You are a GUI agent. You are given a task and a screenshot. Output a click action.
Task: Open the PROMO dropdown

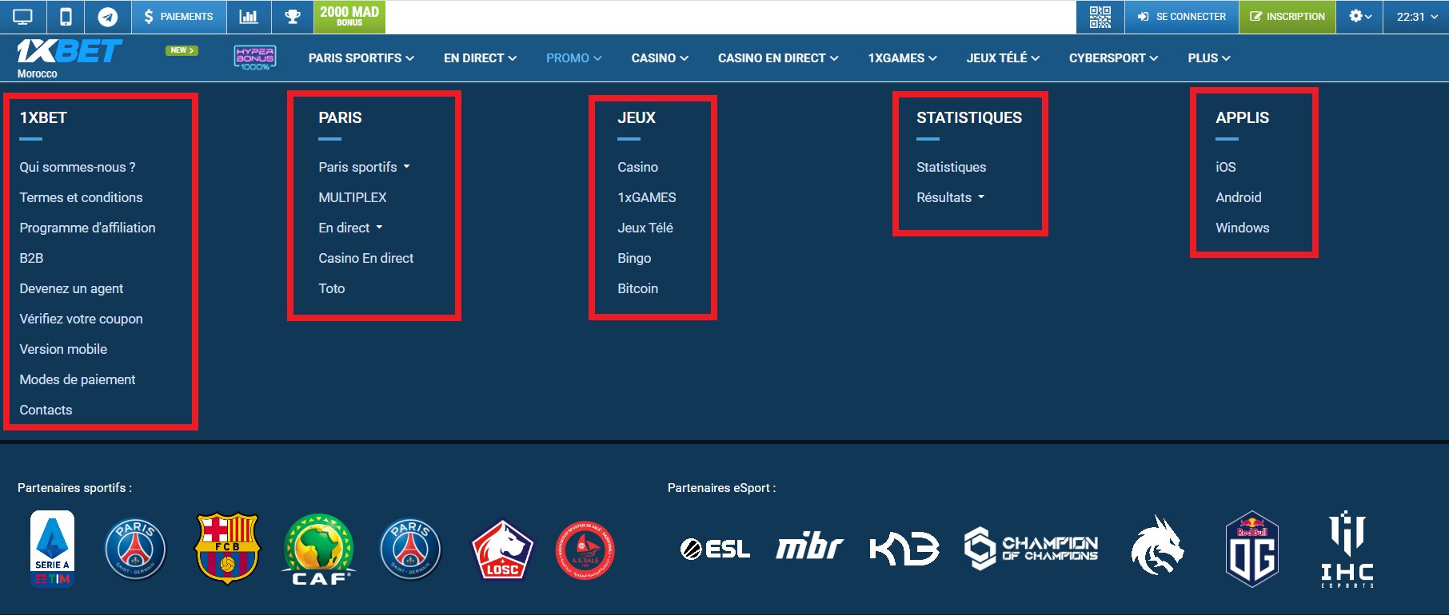(574, 58)
